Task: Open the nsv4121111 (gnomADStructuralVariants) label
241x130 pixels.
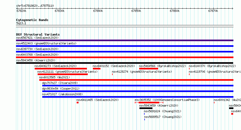Action: pyautogui.click(x=67, y=72)
